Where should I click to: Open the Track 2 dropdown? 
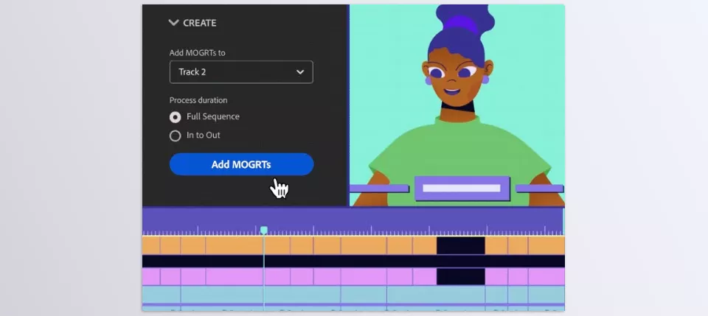click(241, 71)
